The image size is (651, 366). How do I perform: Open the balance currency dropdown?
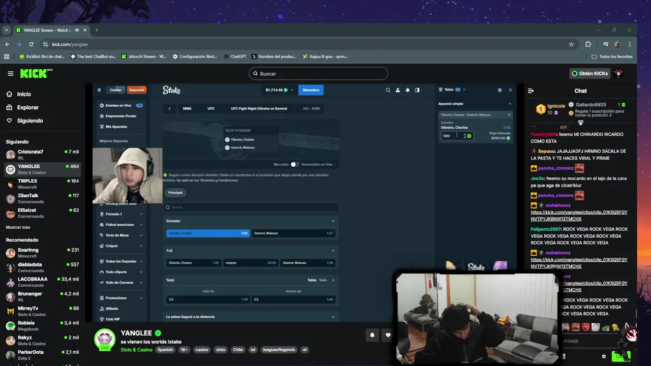pyautogui.click(x=291, y=90)
